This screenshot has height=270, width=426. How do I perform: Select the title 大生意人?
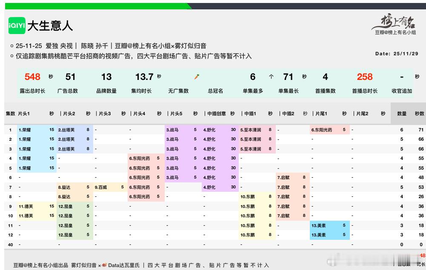tap(50, 26)
